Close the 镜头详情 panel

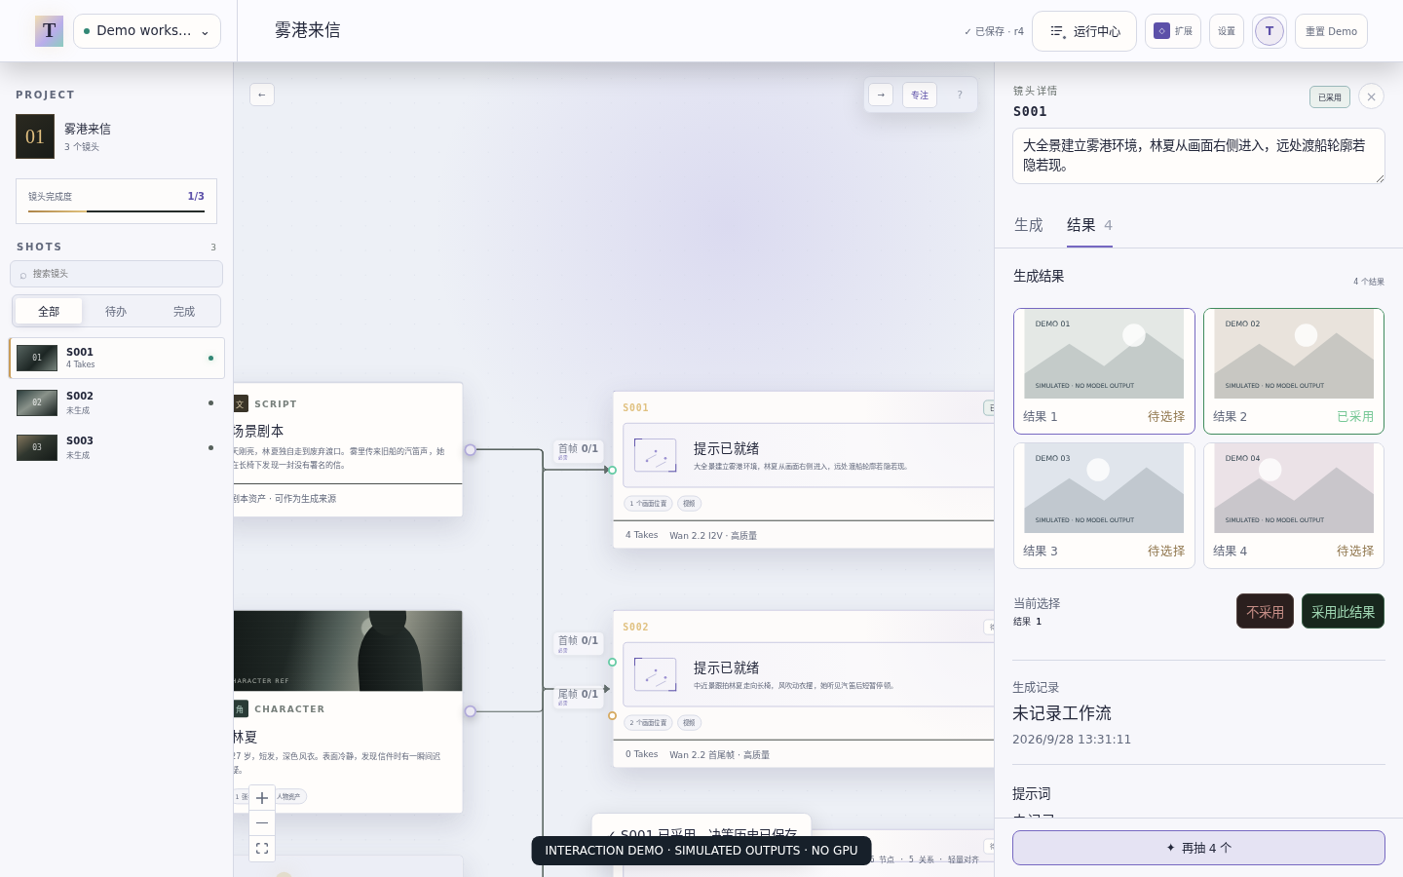1371,96
